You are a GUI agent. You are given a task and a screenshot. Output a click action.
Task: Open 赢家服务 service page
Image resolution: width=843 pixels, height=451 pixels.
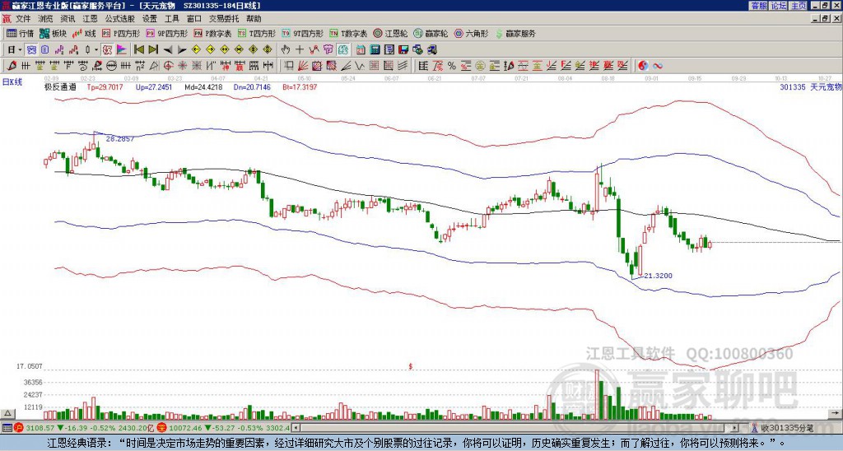point(515,33)
